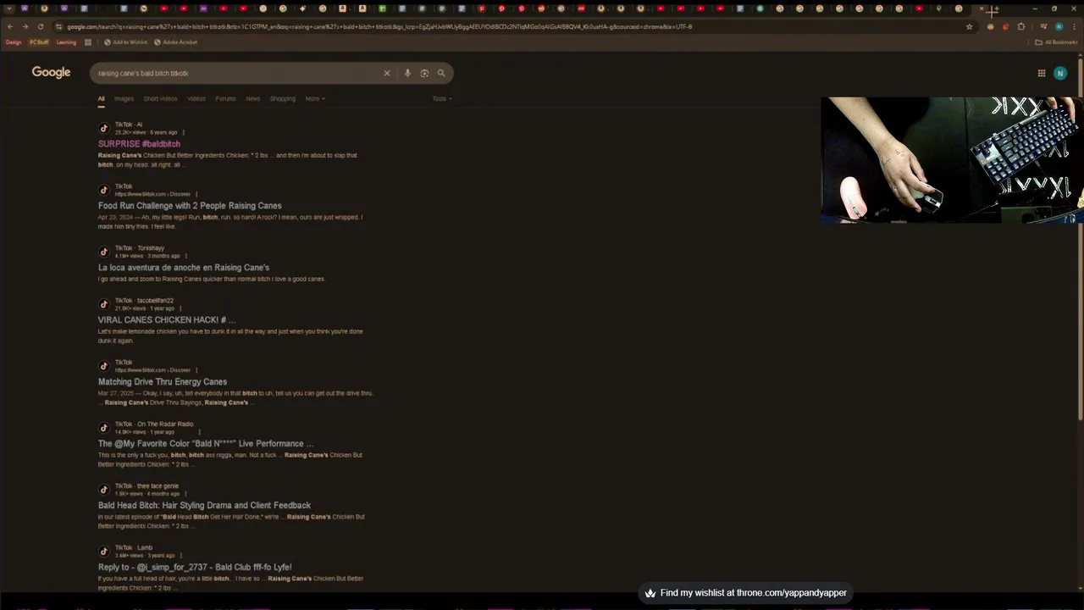Submit search with the magnifier icon
The height and width of the screenshot is (610, 1084).
441,73
